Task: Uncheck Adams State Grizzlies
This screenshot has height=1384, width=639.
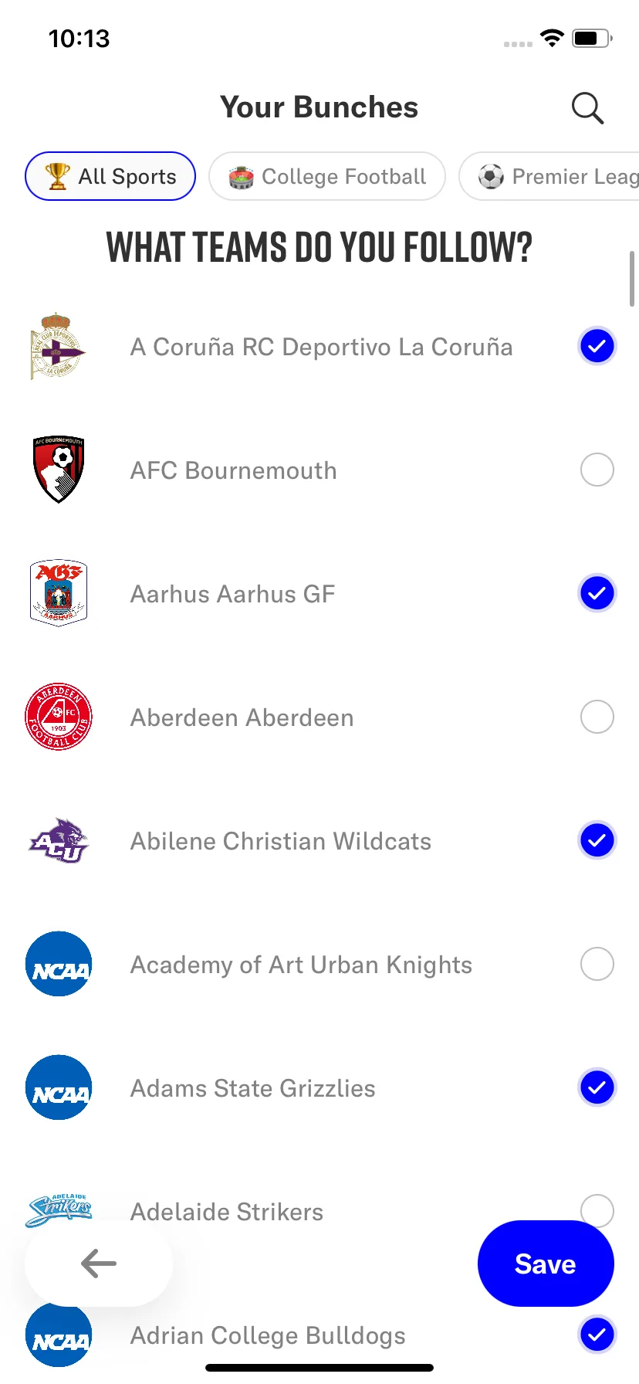Action: pyautogui.click(x=597, y=1087)
